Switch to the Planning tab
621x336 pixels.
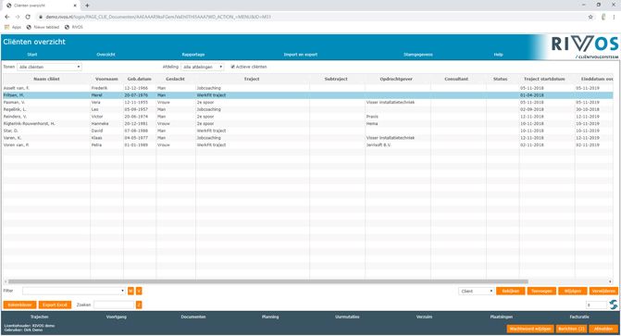(270, 317)
